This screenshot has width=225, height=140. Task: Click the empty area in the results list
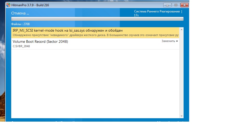[95, 83]
